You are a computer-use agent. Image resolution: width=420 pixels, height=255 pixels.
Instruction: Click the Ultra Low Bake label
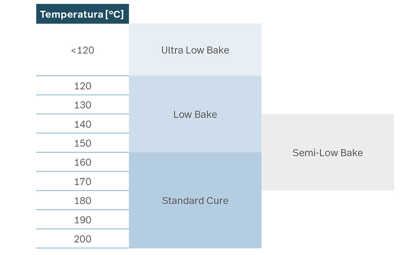pos(195,50)
